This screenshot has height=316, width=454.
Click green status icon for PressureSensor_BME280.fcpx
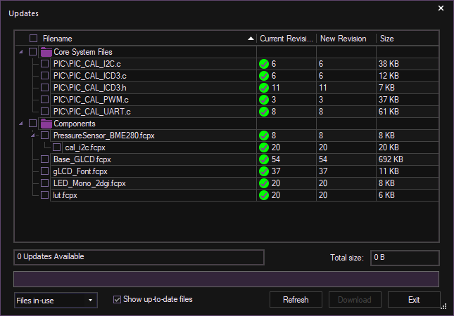click(x=264, y=136)
